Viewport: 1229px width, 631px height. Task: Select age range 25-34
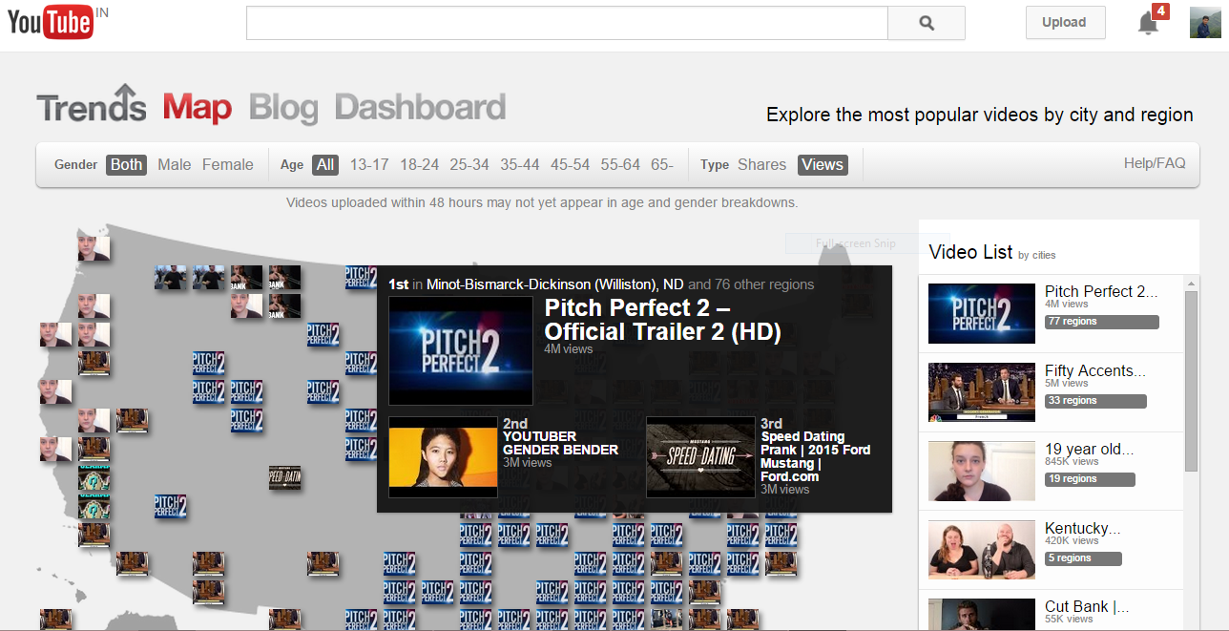pos(469,164)
